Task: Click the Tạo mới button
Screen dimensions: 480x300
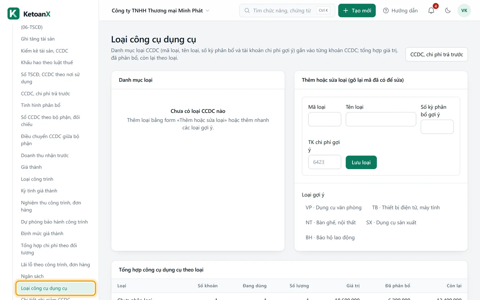Action: pyautogui.click(x=357, y=10)
